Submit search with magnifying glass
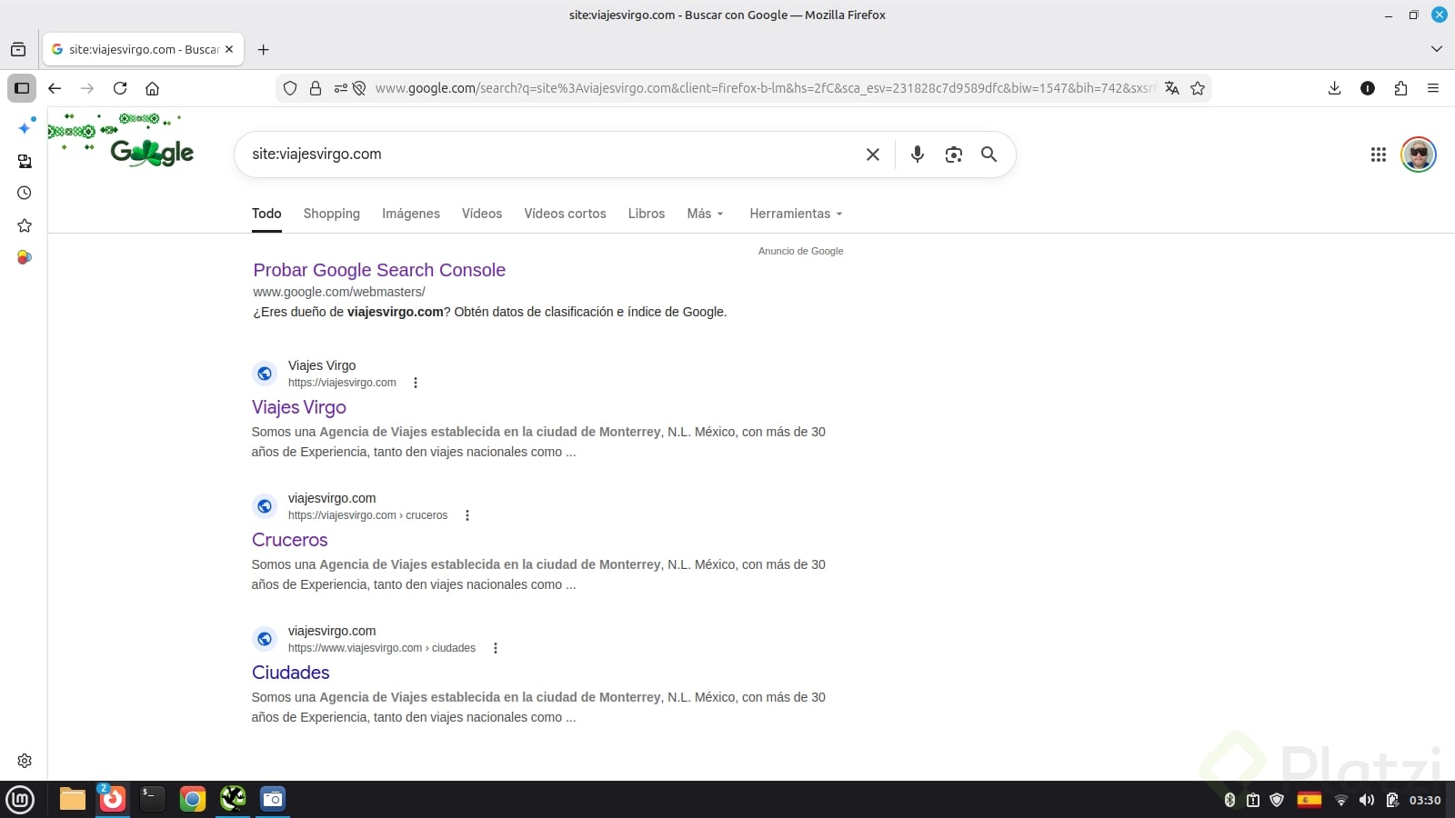 (989, 155)
